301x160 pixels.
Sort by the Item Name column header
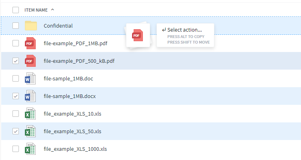coord(36,10)
